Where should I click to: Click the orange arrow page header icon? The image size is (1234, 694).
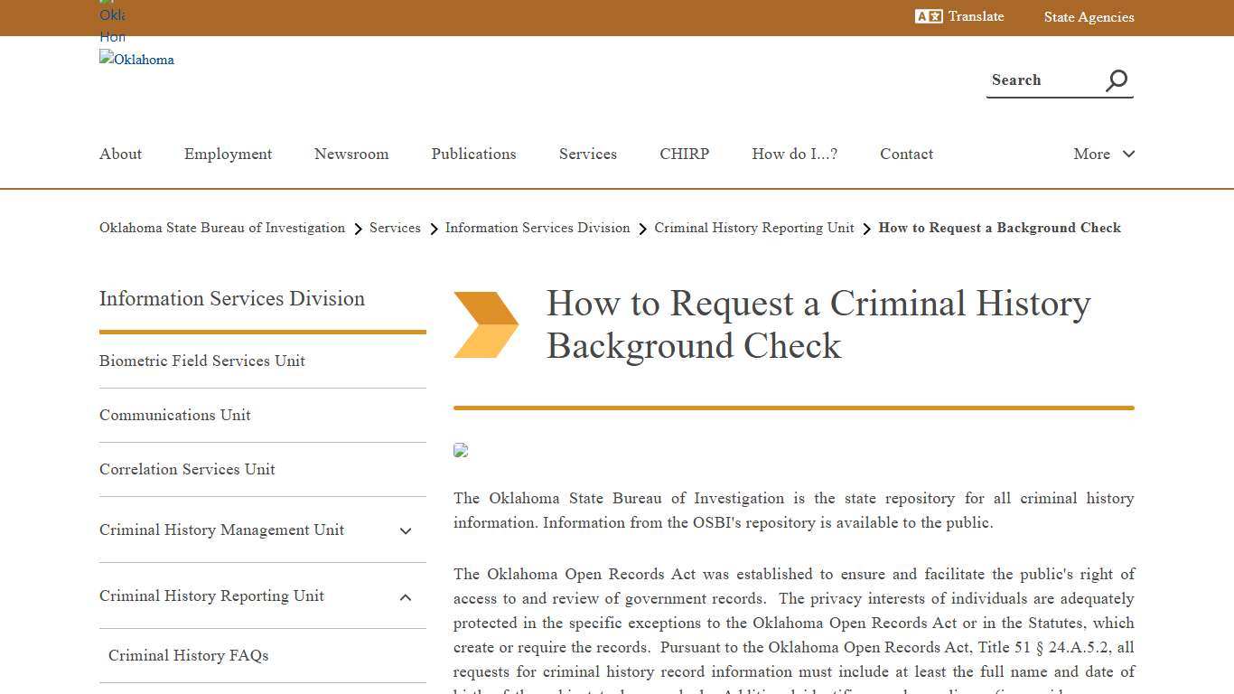pyautogui.click(x=487, y=323)
